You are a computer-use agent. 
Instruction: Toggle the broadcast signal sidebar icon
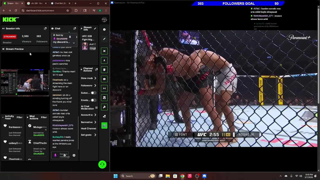(104, 88)
